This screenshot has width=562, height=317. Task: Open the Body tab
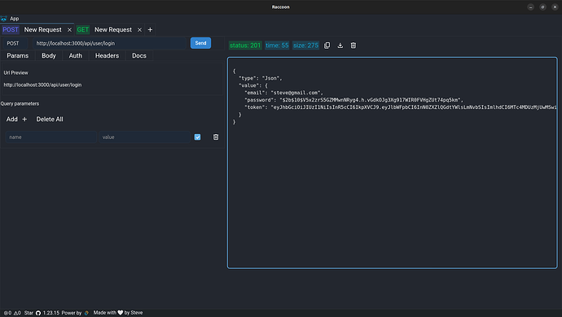pos(49,56)
